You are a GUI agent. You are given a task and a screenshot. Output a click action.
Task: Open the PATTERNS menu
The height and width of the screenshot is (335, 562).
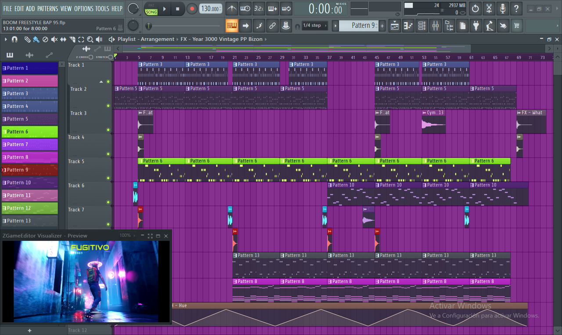click(x=47, y=8)
